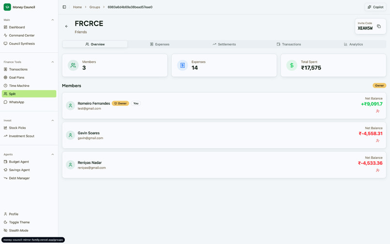
Task: Open Council Synthesis
Action: [x=29, y=43]
